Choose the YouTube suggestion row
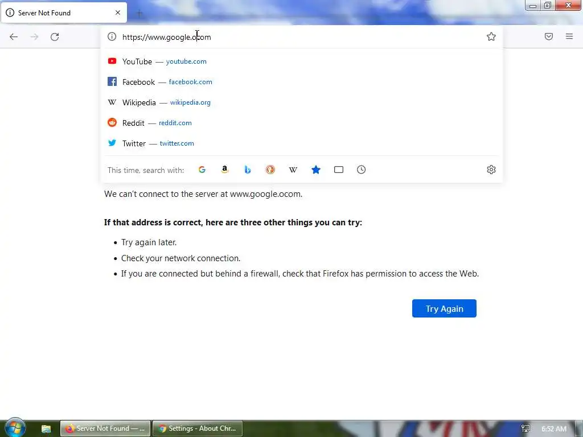Screen dimensions: 583x437 click(302, 61)
